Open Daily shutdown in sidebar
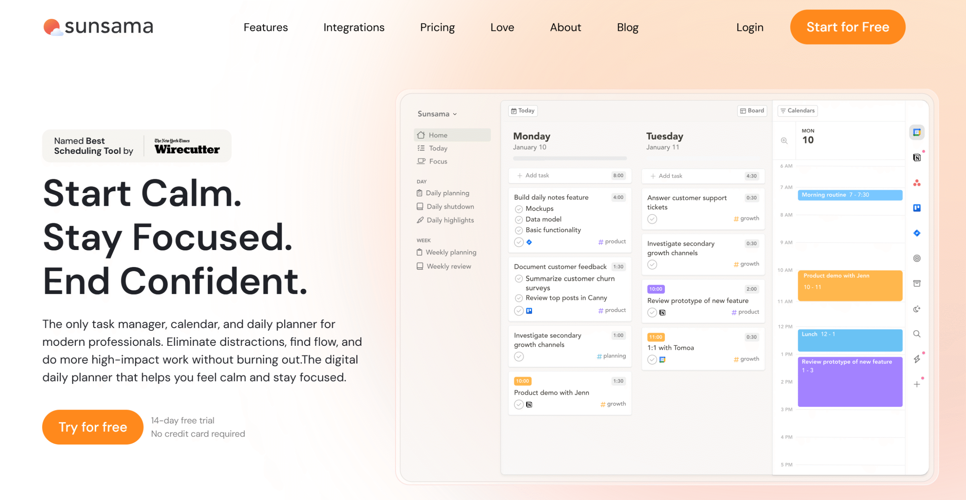 (x=446, y=207)
